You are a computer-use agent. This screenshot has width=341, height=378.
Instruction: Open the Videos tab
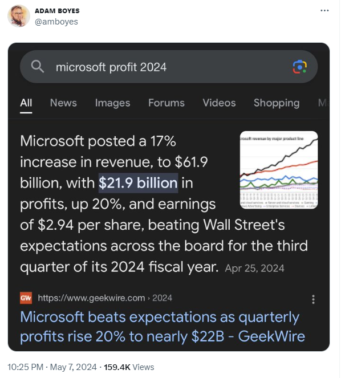[x=219, y=103]
